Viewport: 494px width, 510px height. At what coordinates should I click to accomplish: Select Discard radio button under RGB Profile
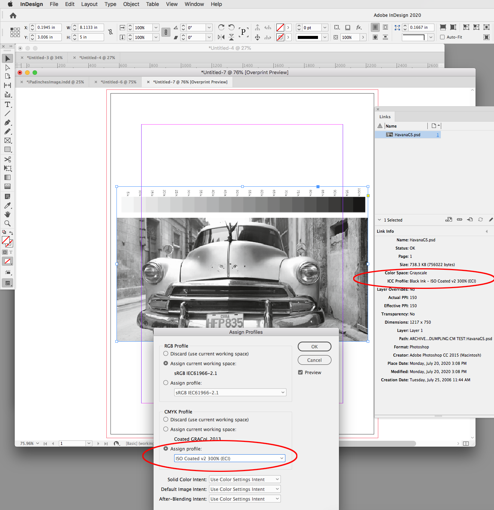point(166,353)
